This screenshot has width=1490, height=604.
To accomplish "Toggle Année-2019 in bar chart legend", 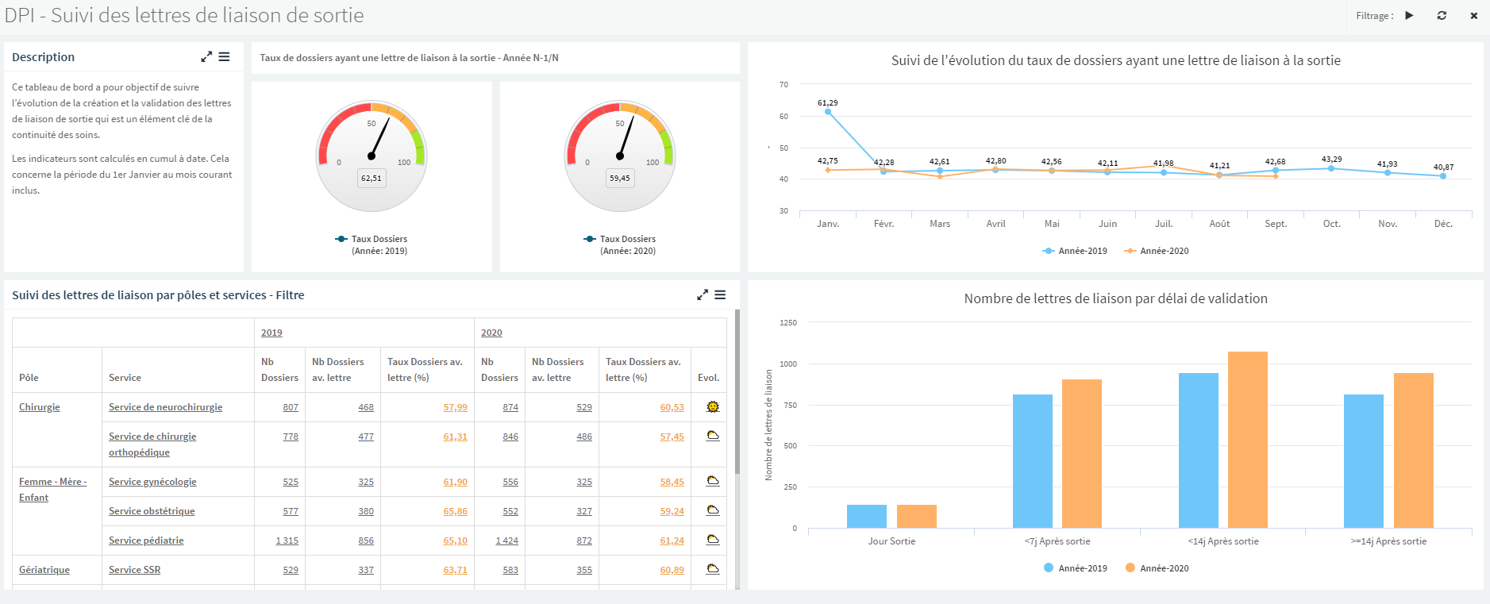I will [x=1075, y=568].
